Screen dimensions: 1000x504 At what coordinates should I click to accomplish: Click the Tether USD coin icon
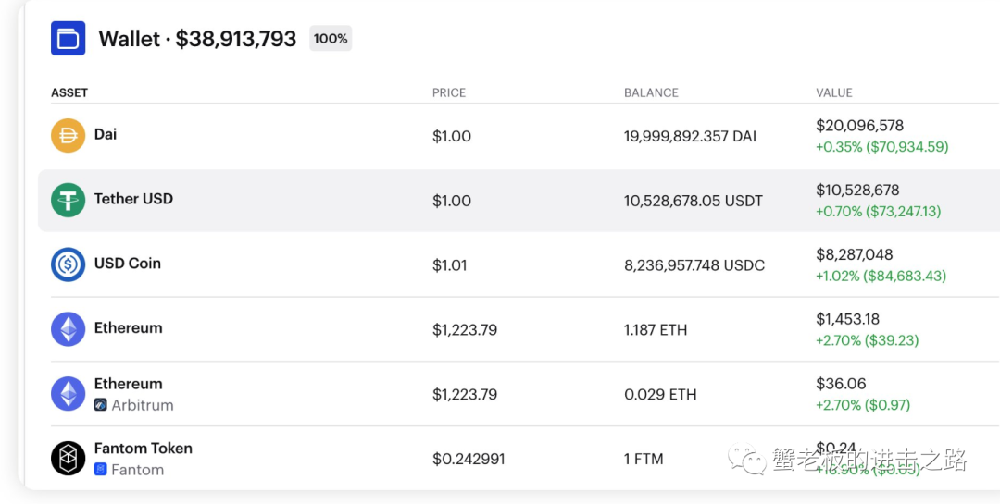pyautogui.click(x=69, y=200)
